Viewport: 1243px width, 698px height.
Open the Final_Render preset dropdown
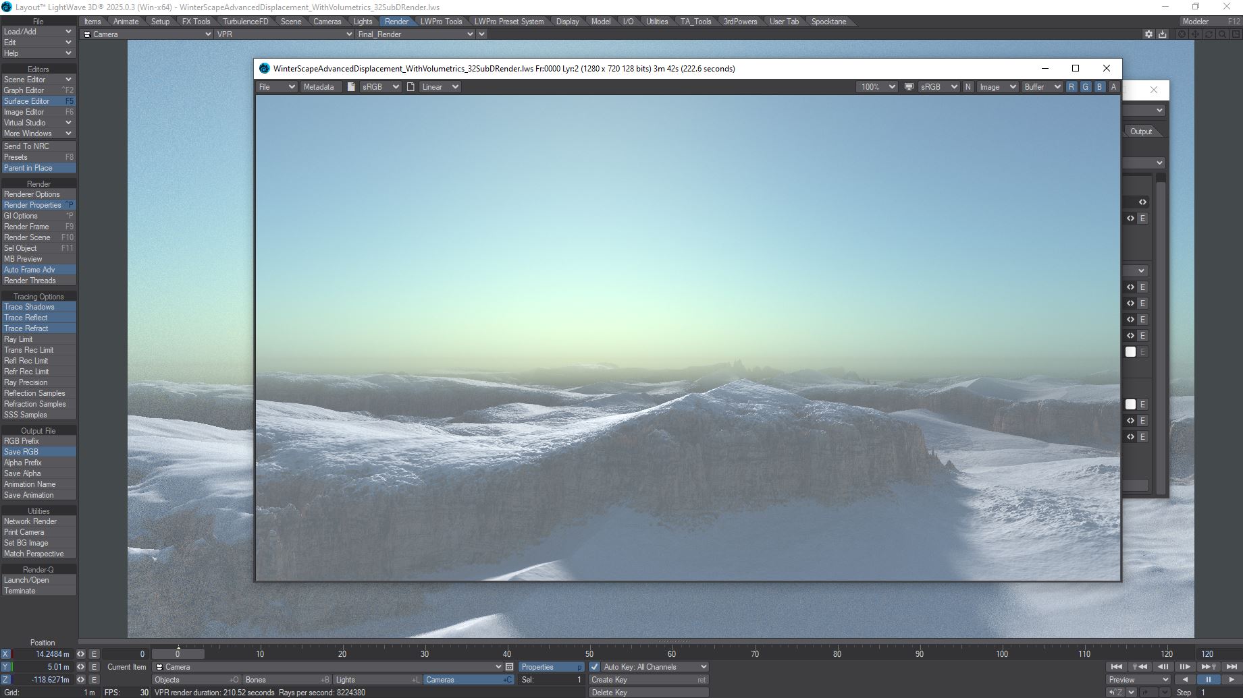click(415, 34)
